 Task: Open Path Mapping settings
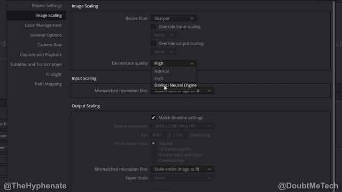tap(48, 84)
